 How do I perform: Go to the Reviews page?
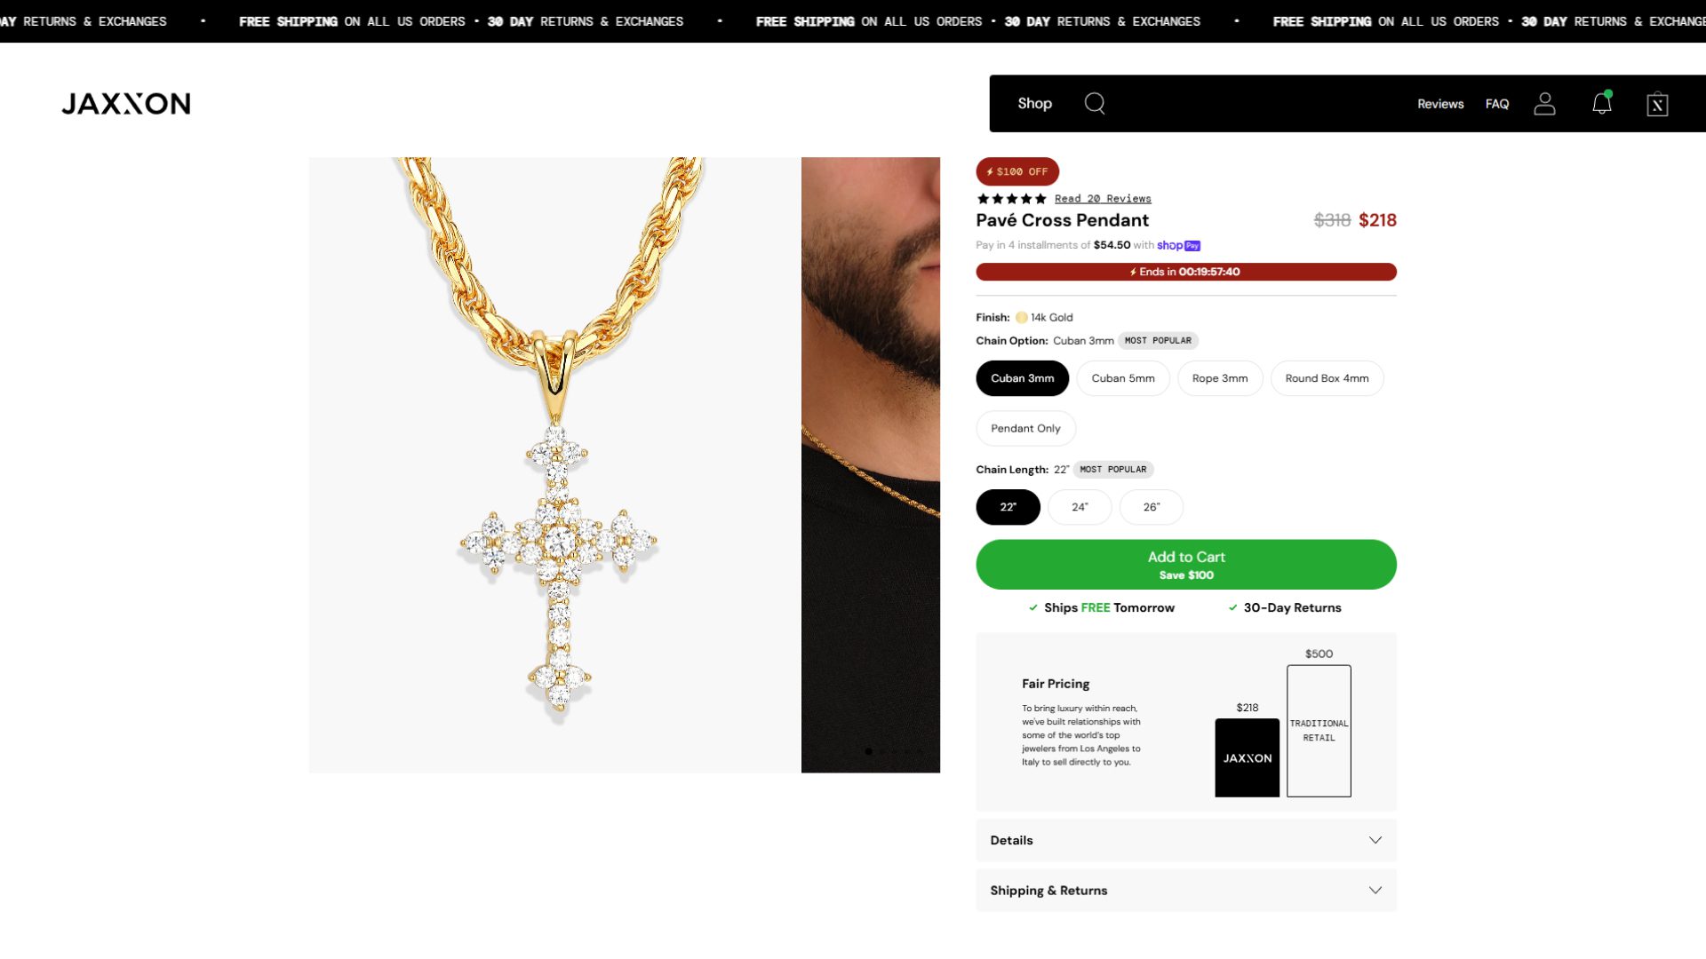click(x=1440, y=104)
